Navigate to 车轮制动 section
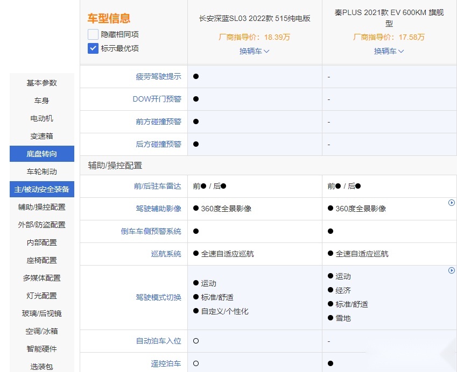The image size is (457, 372). (41, 171)
